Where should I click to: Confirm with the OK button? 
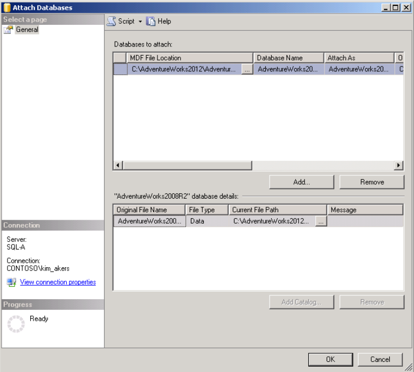[x=330, y=359]
